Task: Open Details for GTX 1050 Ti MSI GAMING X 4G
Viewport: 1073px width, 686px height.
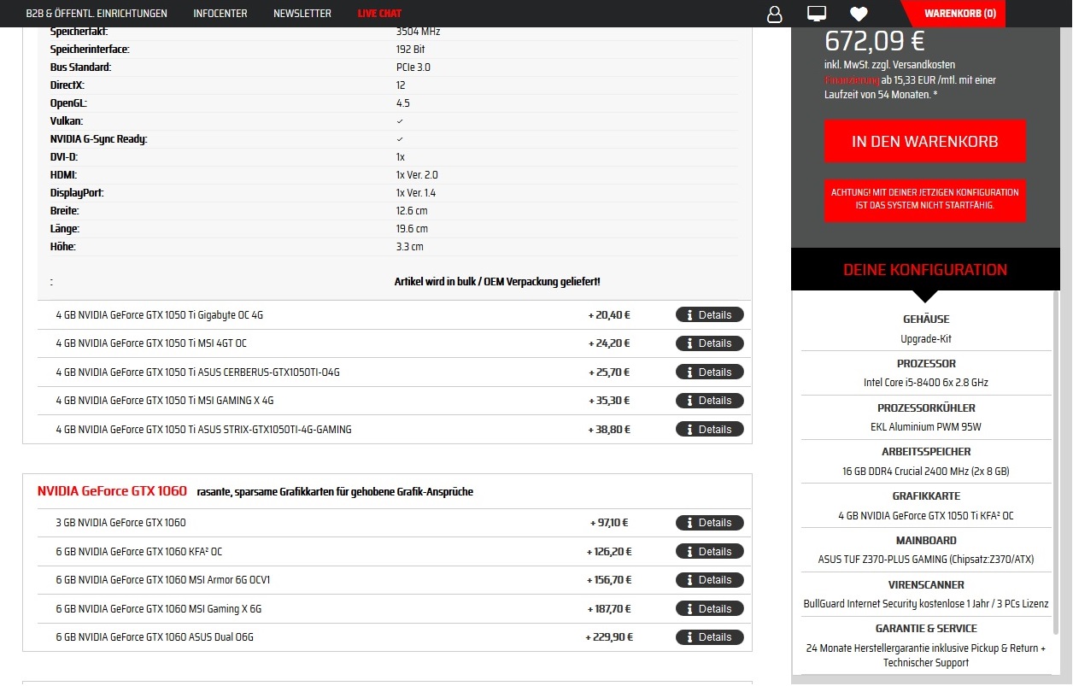Action: point(710,401)
